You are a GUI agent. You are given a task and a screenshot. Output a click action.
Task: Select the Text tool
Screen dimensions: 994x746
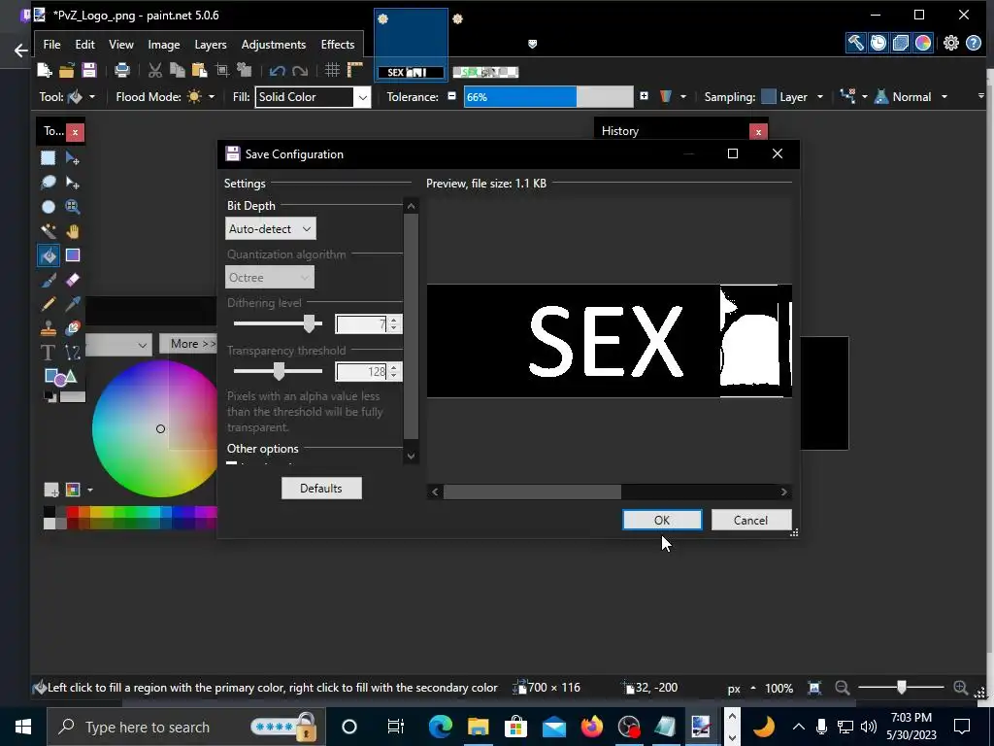tap(49, 353)
